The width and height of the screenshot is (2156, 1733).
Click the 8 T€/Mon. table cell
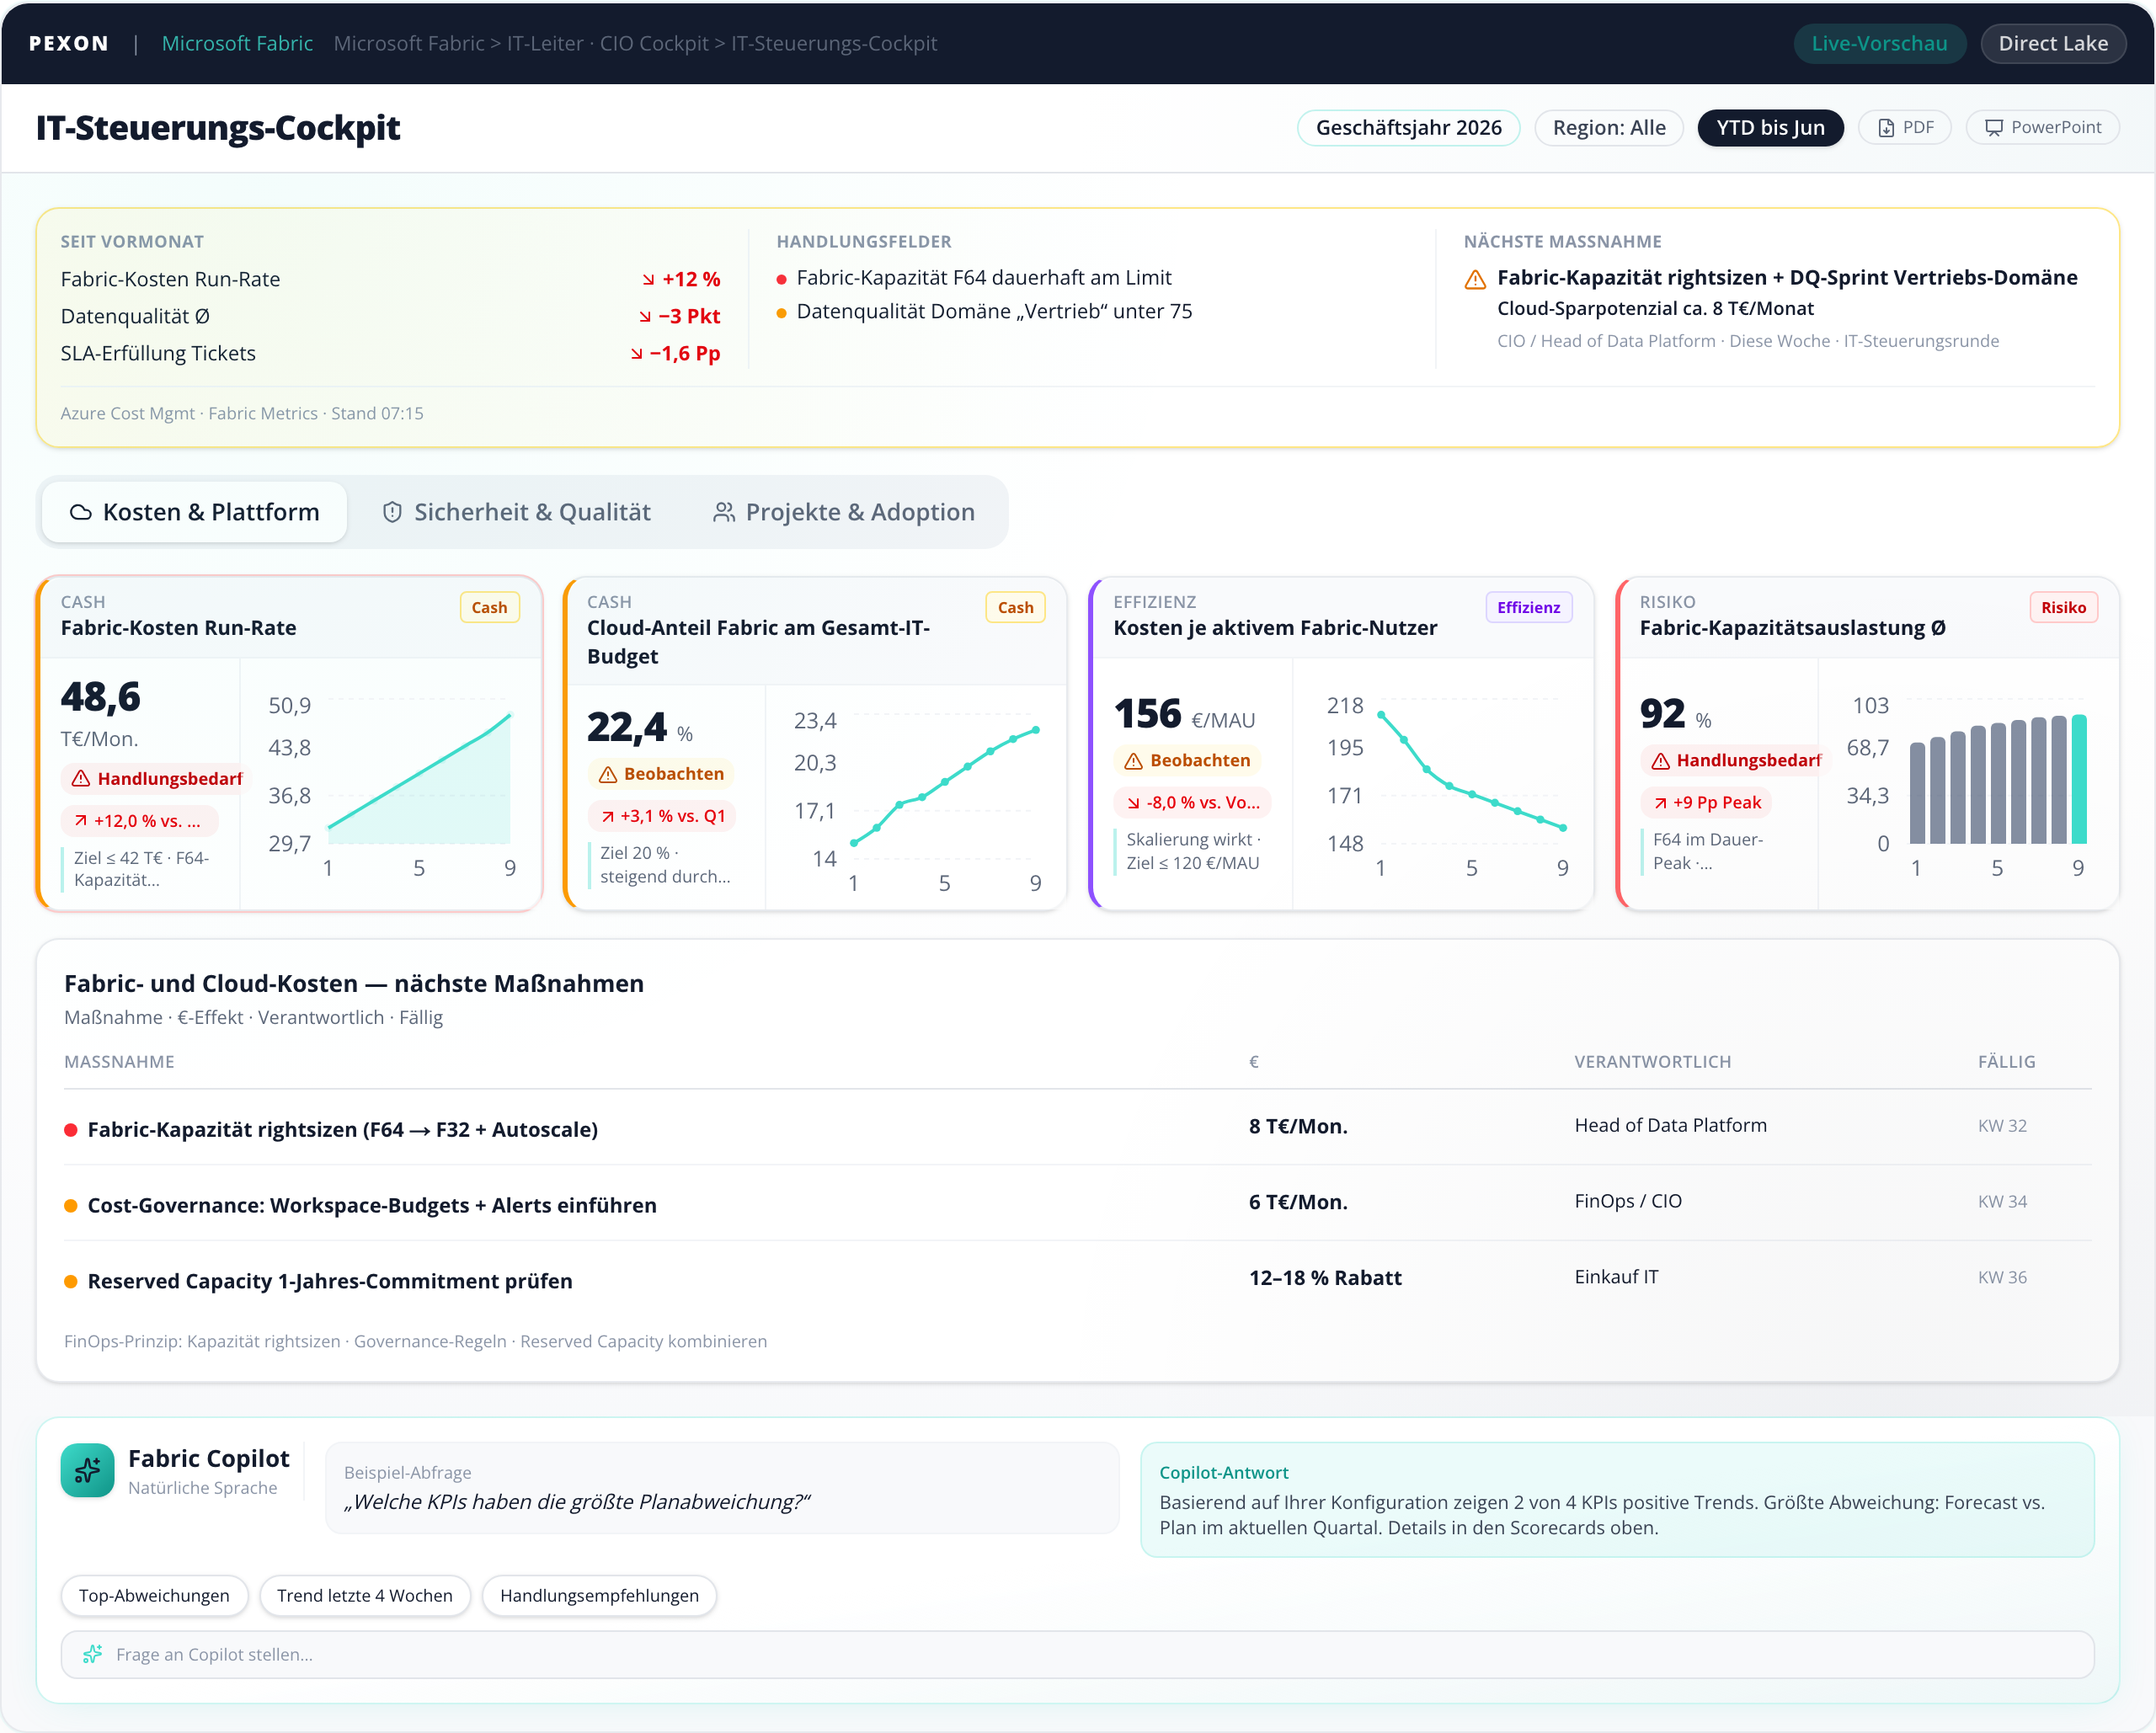(1298, 1126)
